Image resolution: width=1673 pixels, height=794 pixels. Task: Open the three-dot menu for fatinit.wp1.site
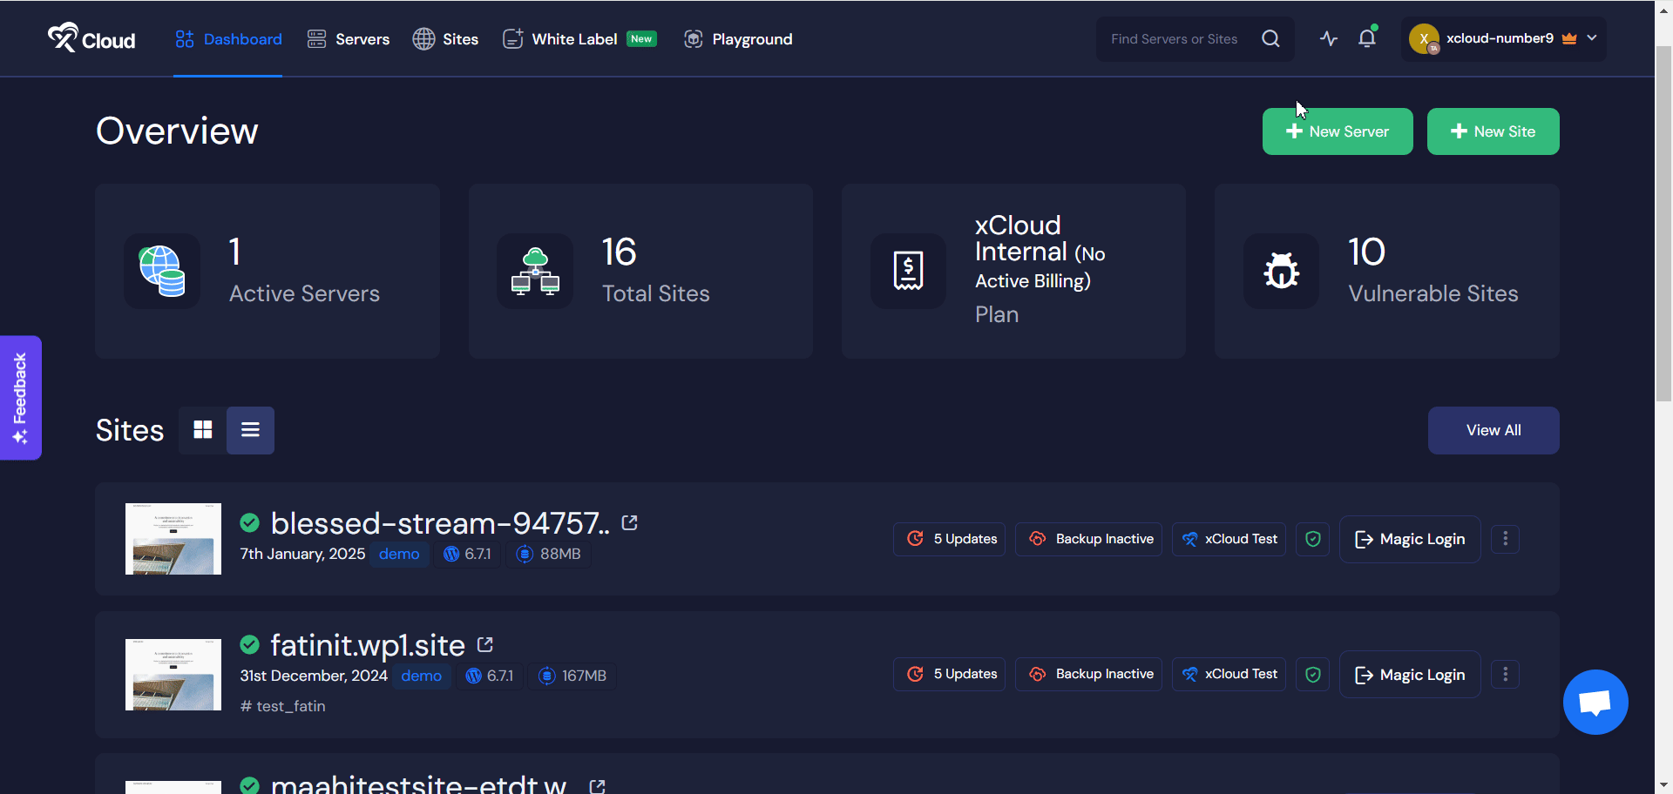coord(1505,674)
